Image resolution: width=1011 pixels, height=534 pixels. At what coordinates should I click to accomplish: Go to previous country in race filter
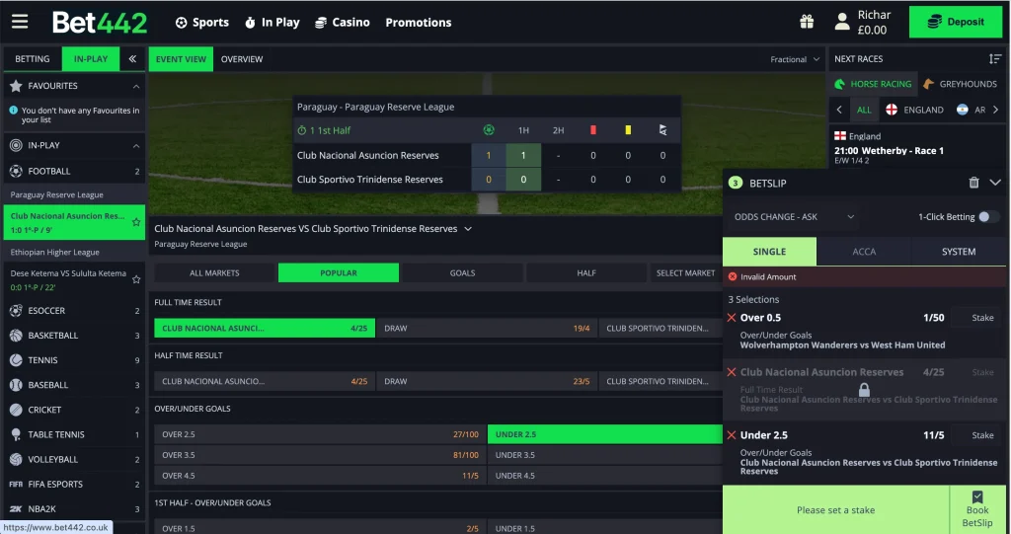pos(839,110)
